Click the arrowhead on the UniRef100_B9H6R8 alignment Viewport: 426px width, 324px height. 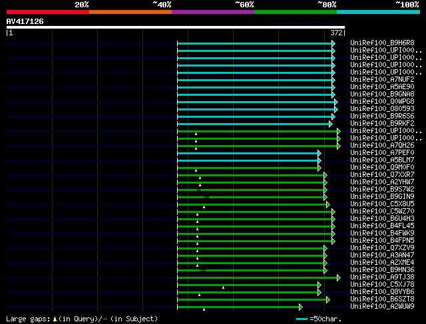coord(333,43)
